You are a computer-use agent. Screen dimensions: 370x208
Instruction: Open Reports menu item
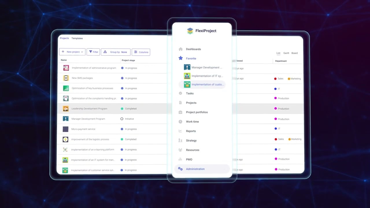tap(191, 131)
